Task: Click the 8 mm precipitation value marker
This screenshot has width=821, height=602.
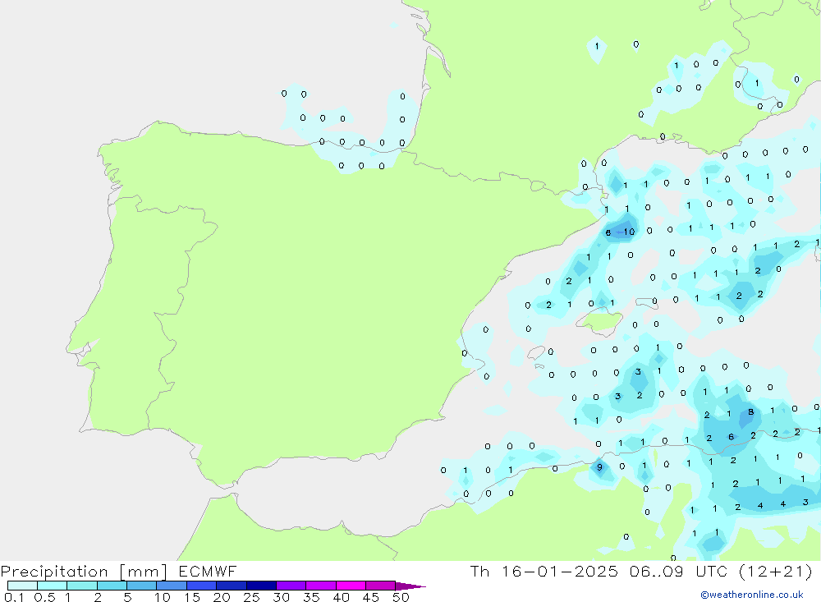Action: pyautogui.click(x=750, y=412)
